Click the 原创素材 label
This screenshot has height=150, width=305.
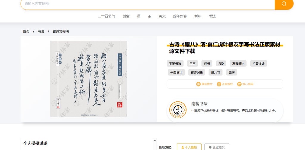[x=207, y=84]
